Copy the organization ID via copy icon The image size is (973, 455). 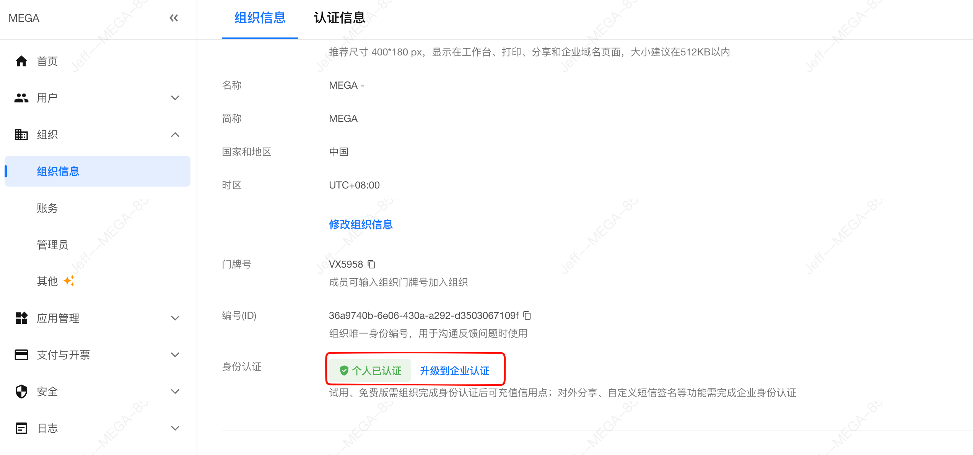pos(527,315)
